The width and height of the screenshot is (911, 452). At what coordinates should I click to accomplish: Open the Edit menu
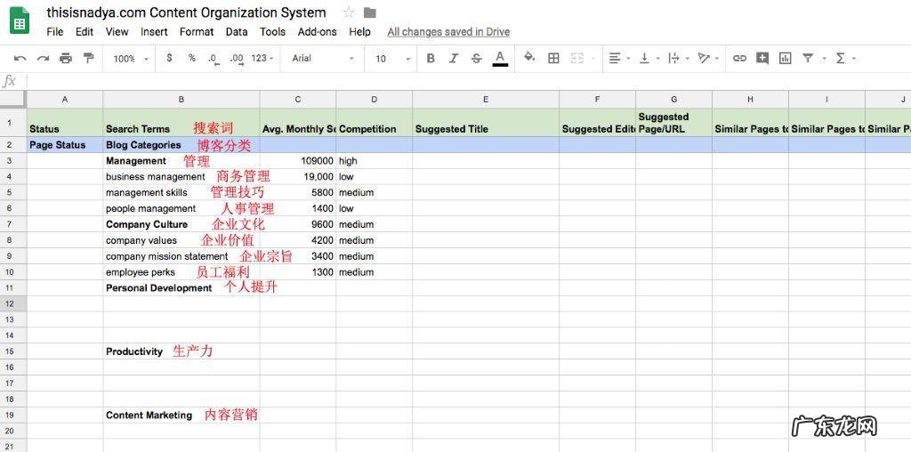coord(85,32)
